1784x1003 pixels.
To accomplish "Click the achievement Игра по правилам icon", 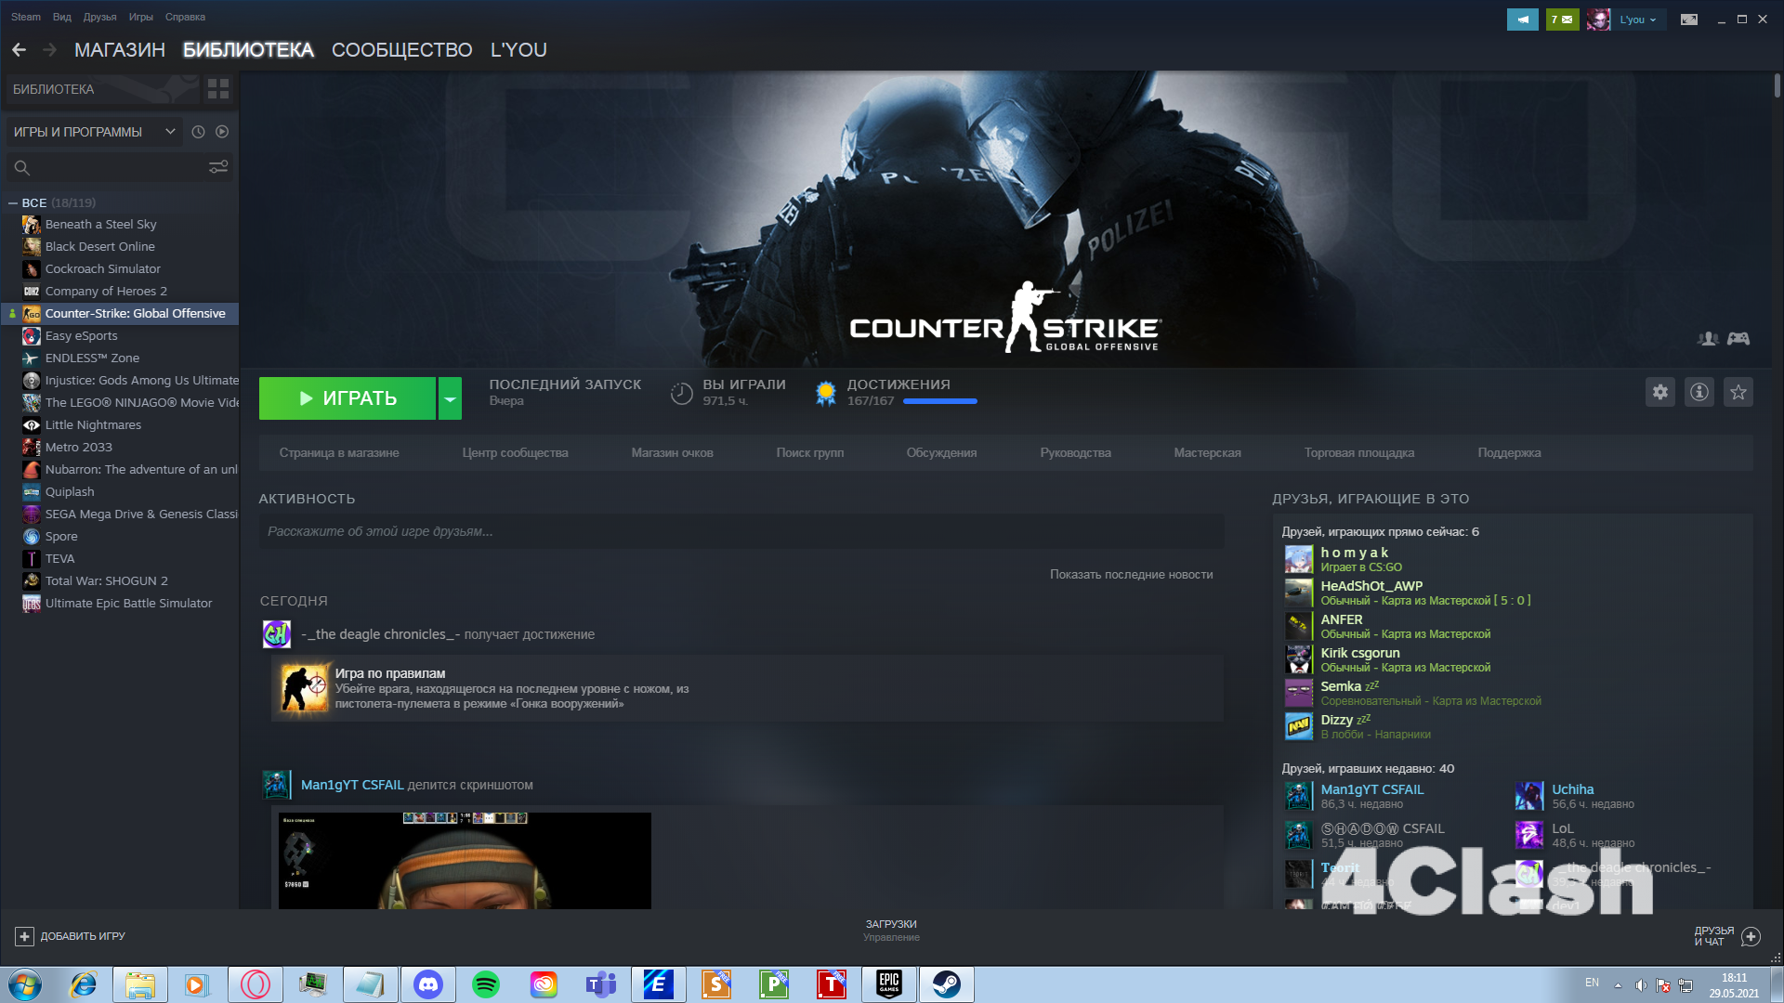I will pyautogui.click(x=306, y=688).
